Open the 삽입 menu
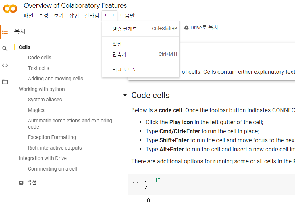295x206 pixels. (x=74, y=16)
